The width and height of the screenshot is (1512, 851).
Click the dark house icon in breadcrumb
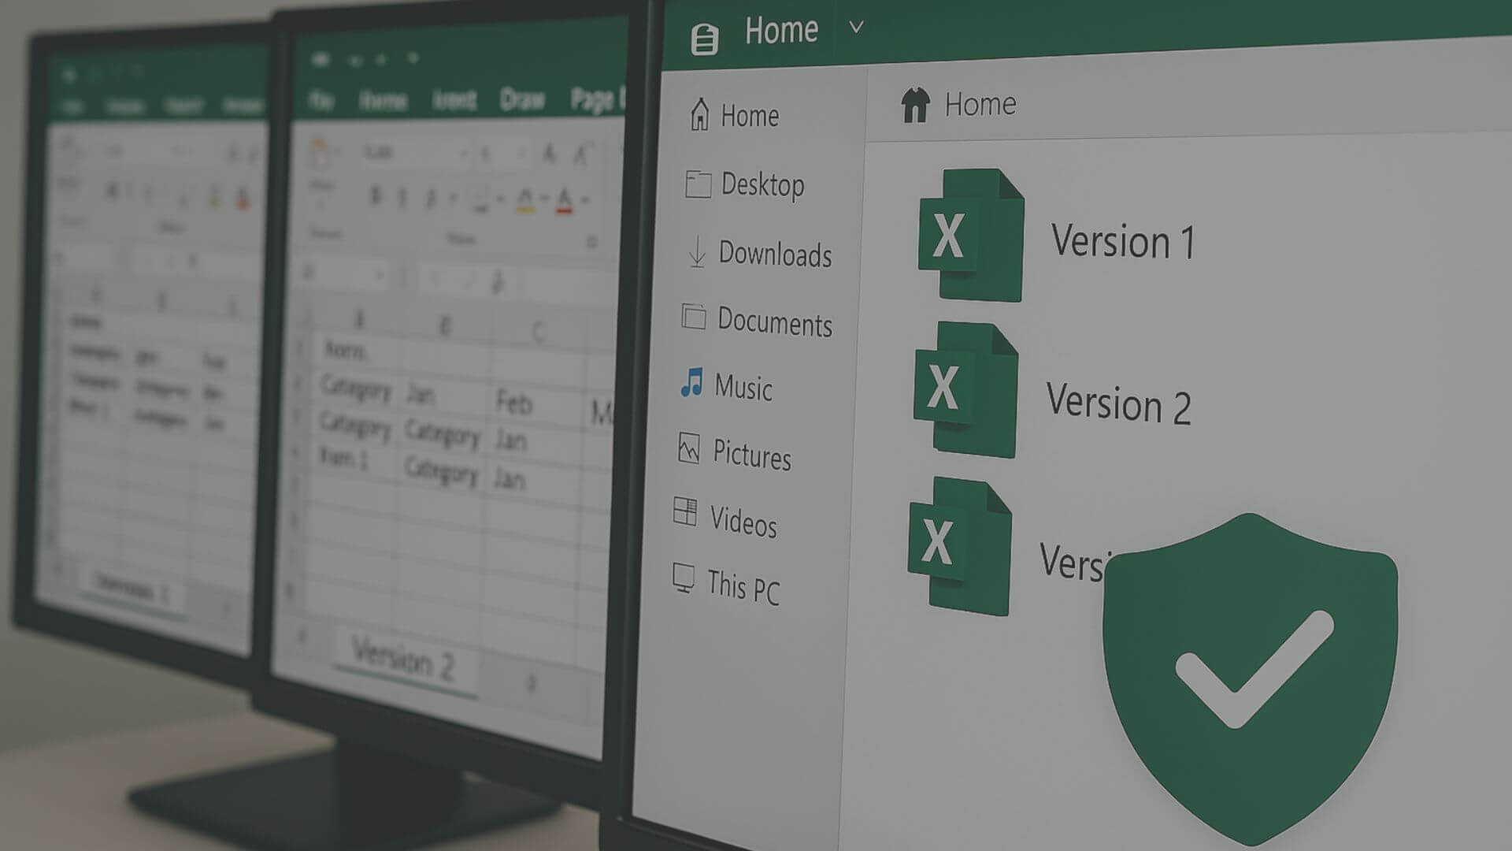click(x=915, y=105)
